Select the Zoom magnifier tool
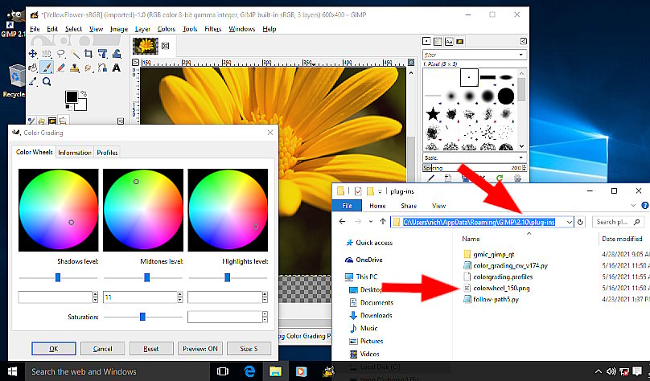 click(x=47, y=81)
